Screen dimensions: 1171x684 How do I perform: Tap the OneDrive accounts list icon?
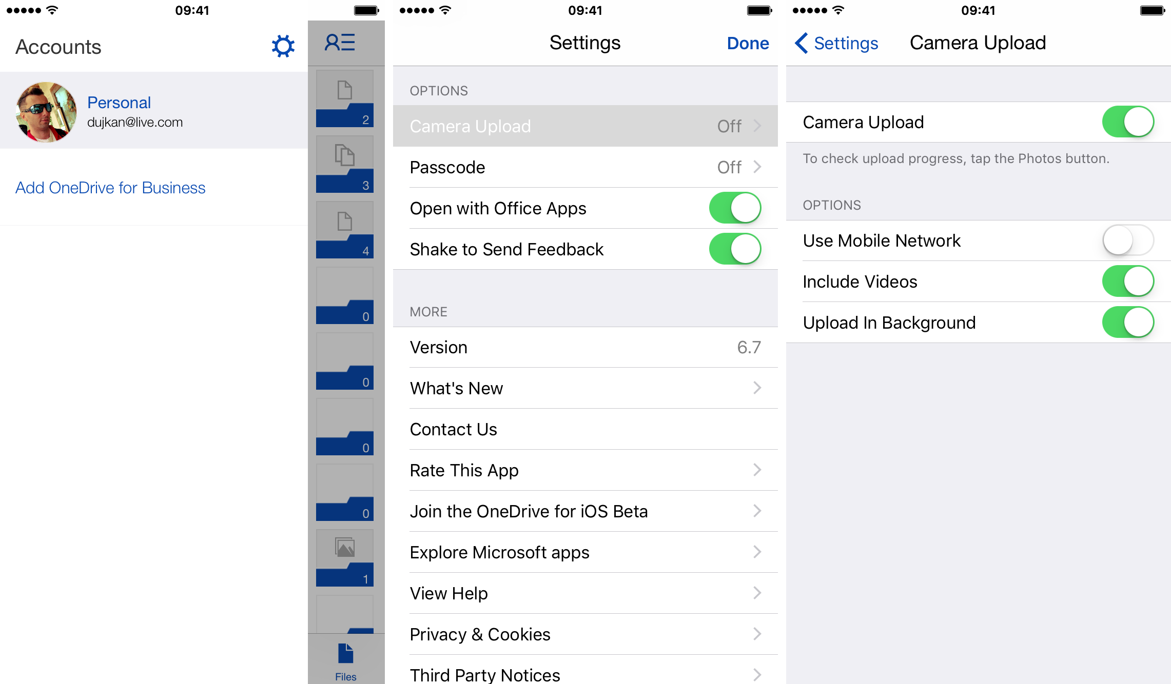pos(340,43)
